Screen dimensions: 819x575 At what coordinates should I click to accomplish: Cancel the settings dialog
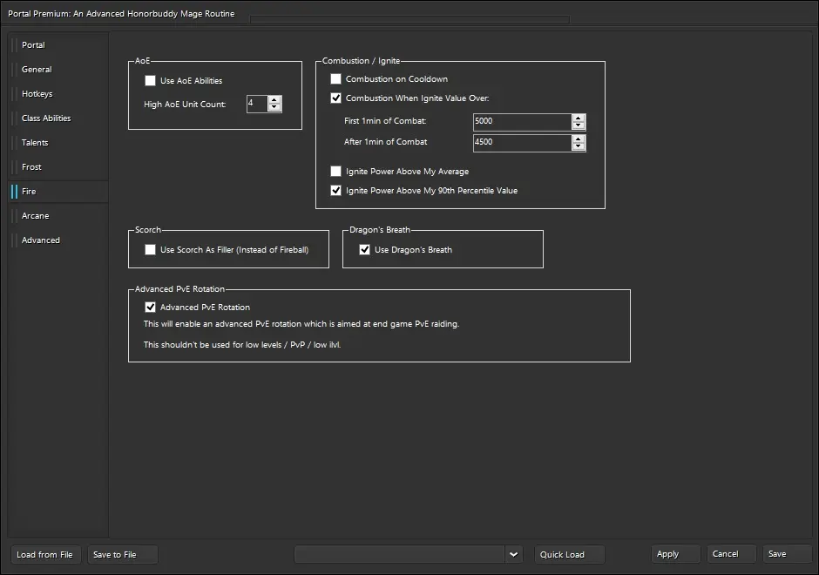(731, 553)
